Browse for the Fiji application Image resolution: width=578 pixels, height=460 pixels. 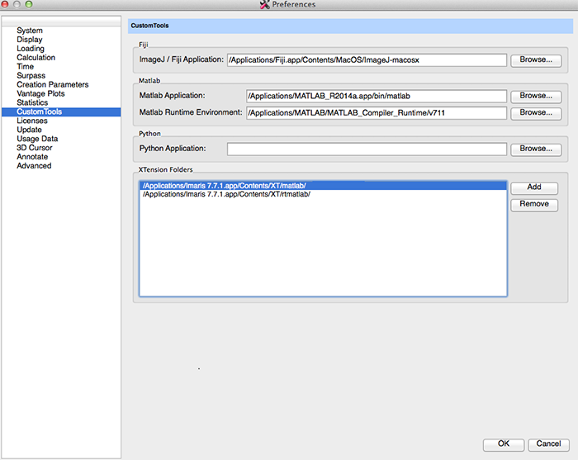click(536, 60)
